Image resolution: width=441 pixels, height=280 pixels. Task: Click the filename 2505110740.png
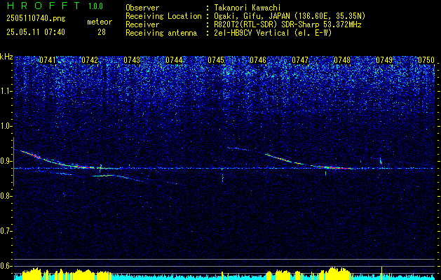[x=36, y=18]
